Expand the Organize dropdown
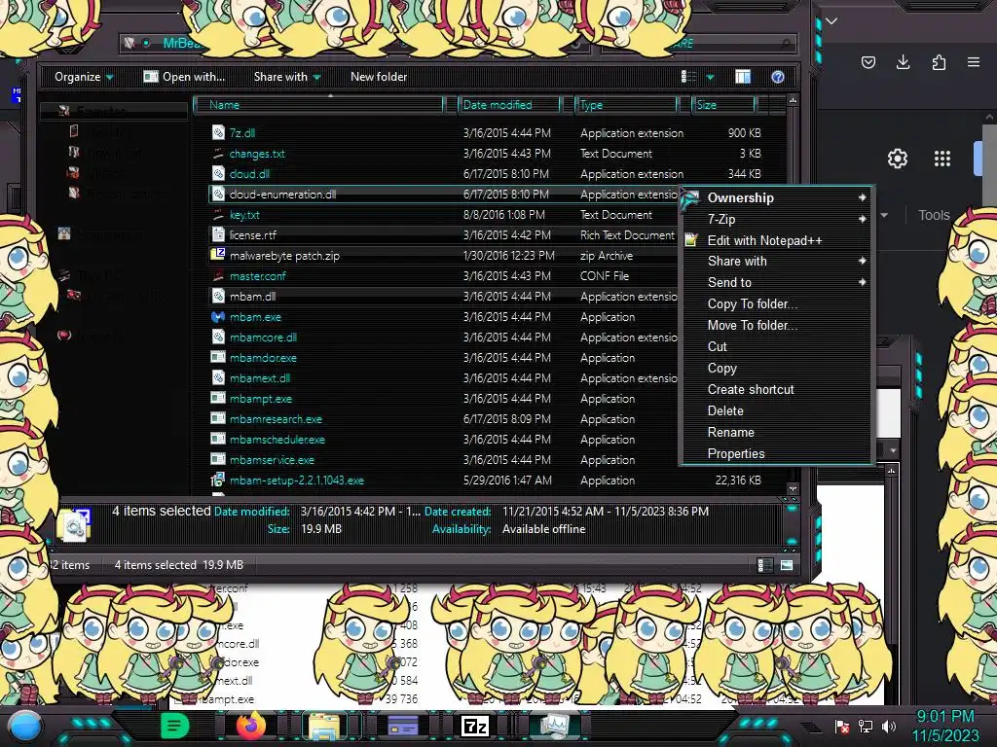The width and height of the screenshot is (997, 747). pyautogui.click(x=84, y=77)
